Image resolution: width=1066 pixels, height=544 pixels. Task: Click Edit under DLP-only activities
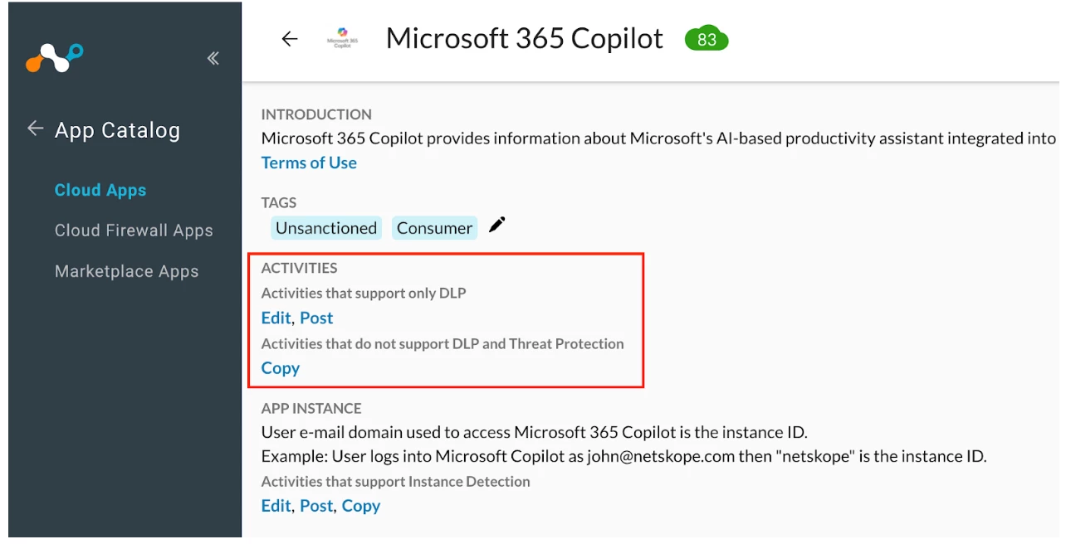pyautogui.click(x=276, y=318)
